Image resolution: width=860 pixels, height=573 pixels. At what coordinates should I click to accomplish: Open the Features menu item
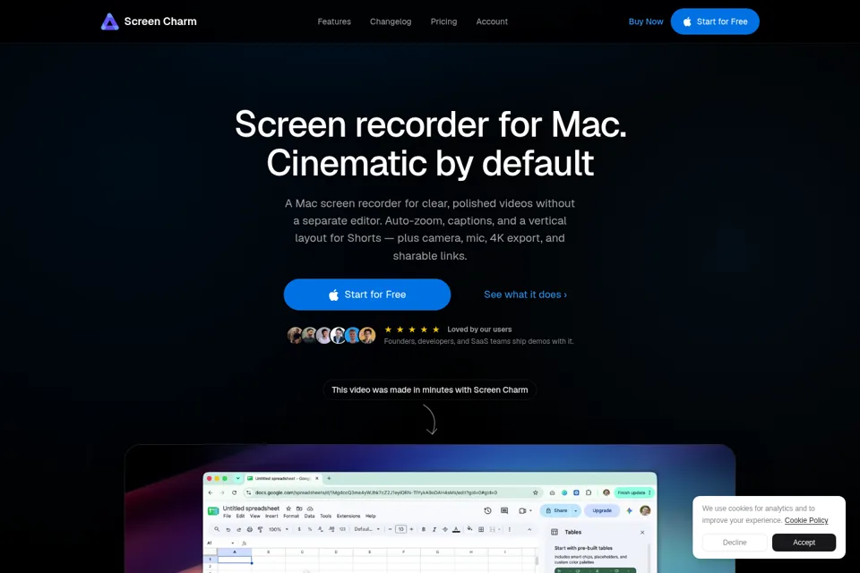pyautogui.click(x=334, y=21)
